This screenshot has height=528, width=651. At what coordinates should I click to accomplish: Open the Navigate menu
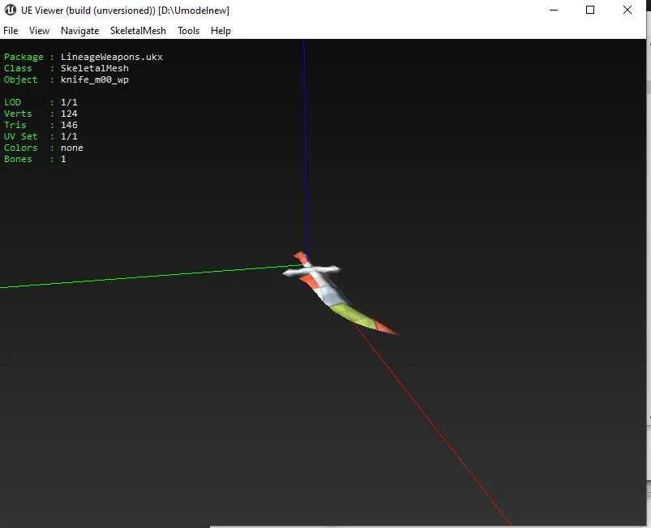tap(79, 31)
